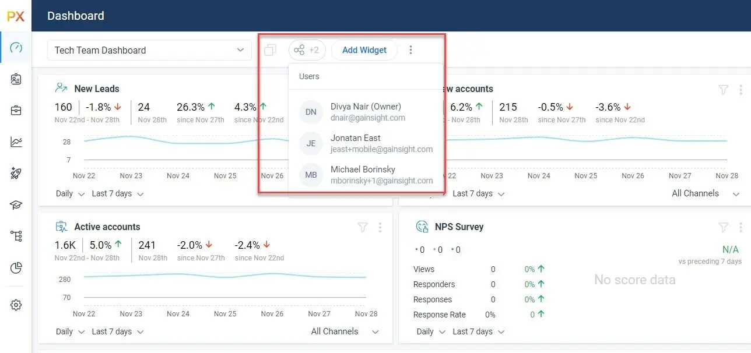The height and width of the screenshot is (353, 751).
Task: Open the settings gear sidebar icon
Action: click(16, 305)
